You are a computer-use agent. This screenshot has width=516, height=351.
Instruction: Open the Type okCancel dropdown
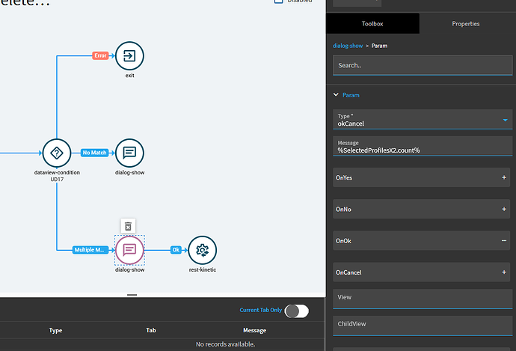coord(423,119)
